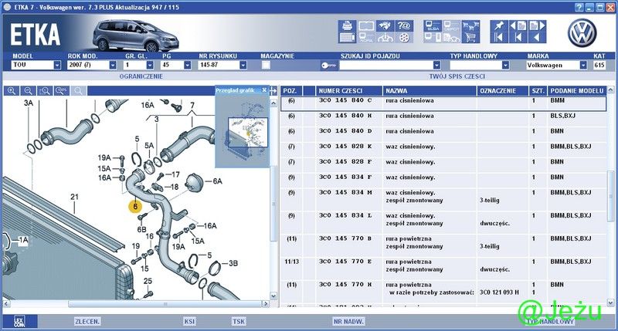The image size is (618, 331).
Task: Click the film reel icon
Action: 404,38
